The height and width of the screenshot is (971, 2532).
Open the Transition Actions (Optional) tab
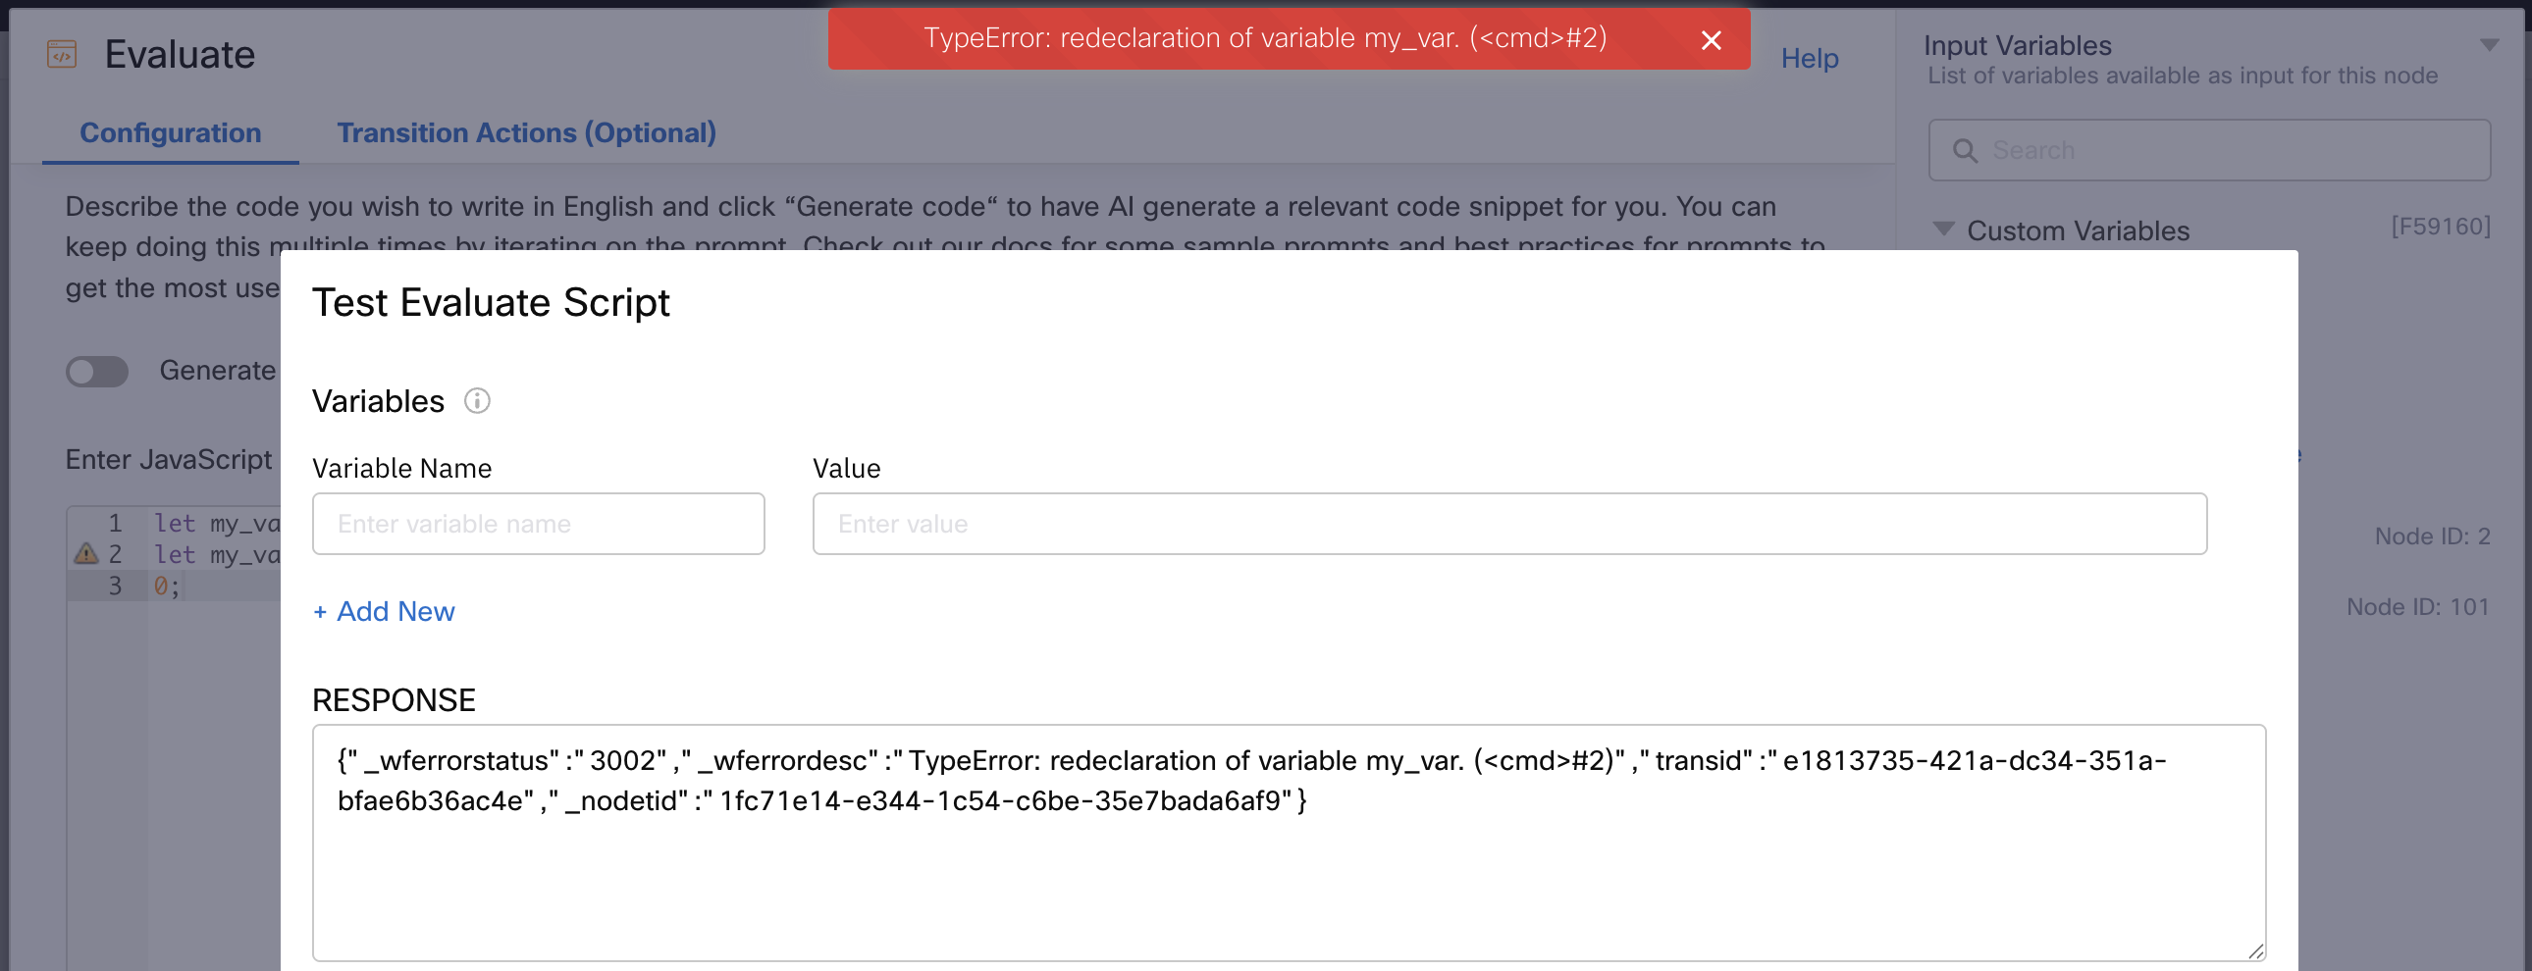pyautogui.click(x=526, y=132)
